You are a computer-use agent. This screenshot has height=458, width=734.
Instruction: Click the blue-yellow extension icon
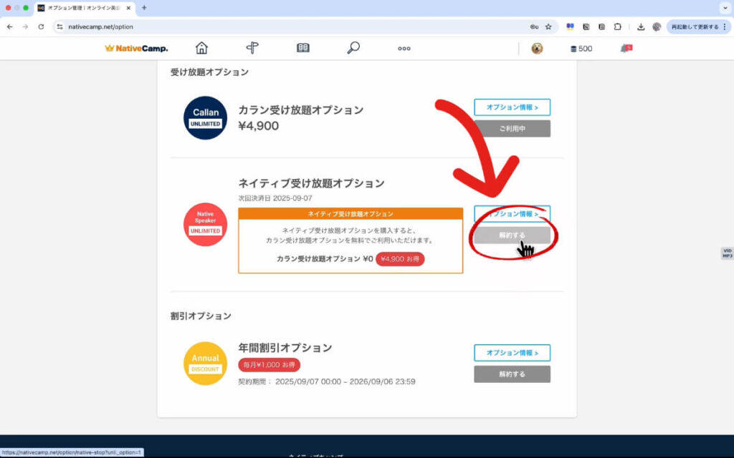click(570, 26)
